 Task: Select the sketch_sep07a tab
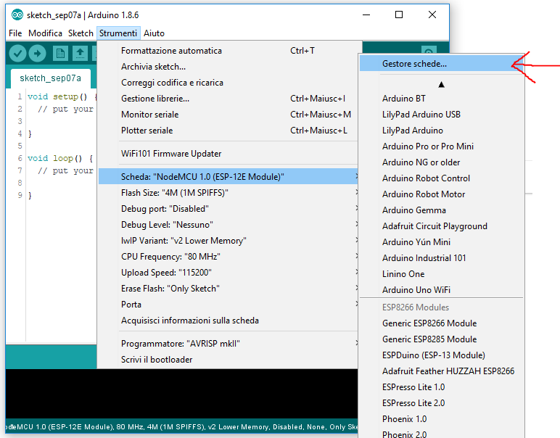coord(50,78)
